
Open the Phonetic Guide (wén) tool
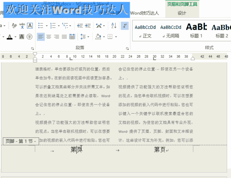point(22,26)
